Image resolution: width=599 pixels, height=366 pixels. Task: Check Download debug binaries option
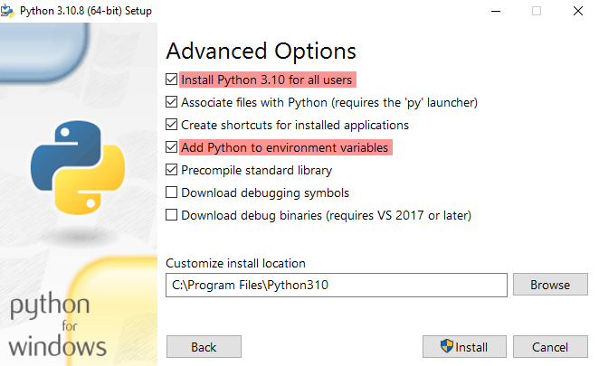[x=172, y=215]
